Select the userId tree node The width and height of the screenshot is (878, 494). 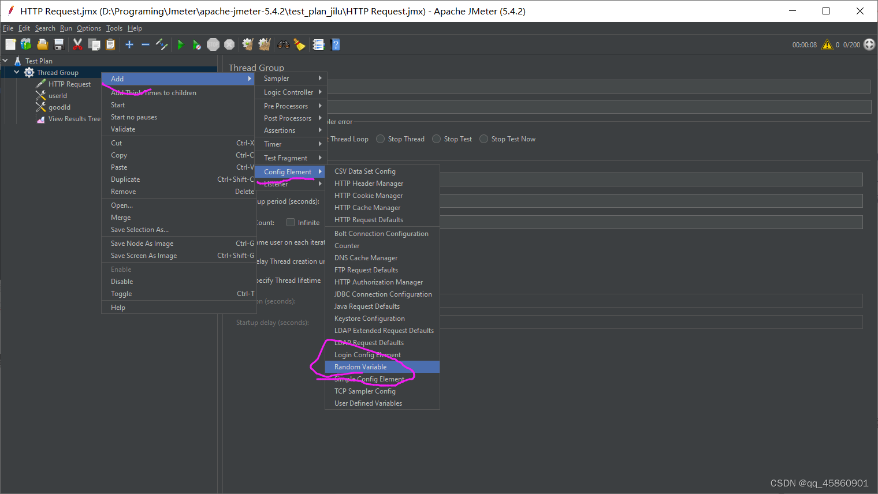click(x=57, y=96)
